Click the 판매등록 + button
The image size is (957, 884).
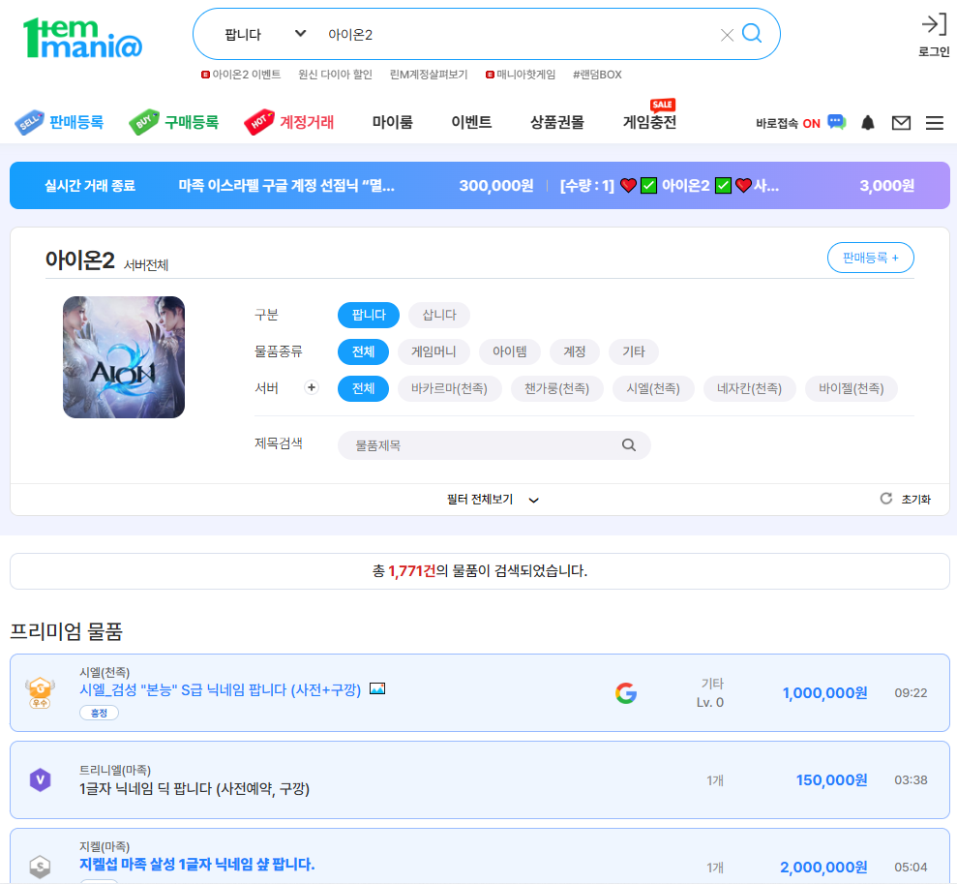pos(870,258)
